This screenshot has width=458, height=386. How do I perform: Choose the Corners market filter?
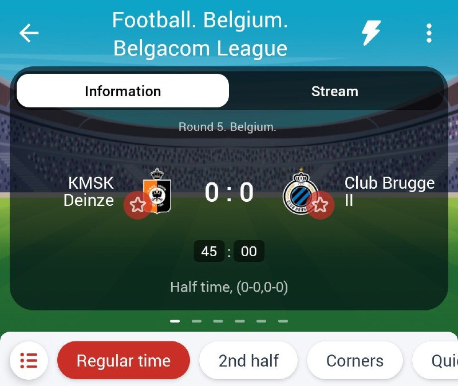coord(354,360)
